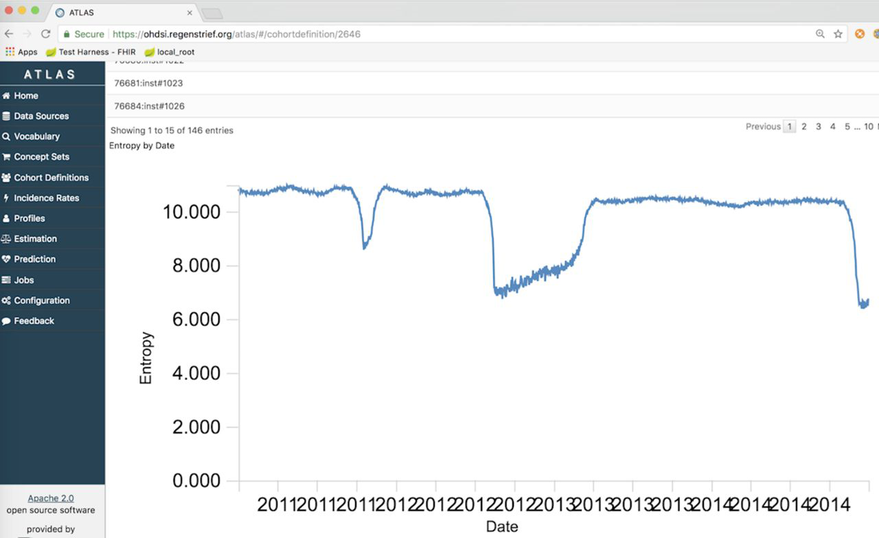Close the ATLAS browser tab
879x538 pixels.
[190, 12]
